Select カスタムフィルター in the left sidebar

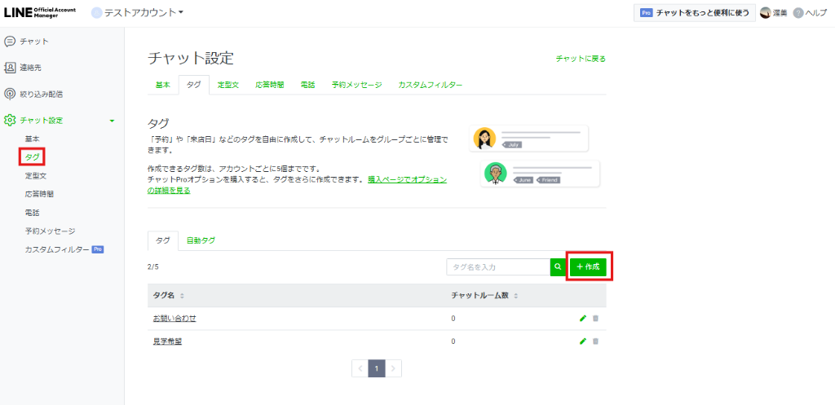(x=57, y=249)
